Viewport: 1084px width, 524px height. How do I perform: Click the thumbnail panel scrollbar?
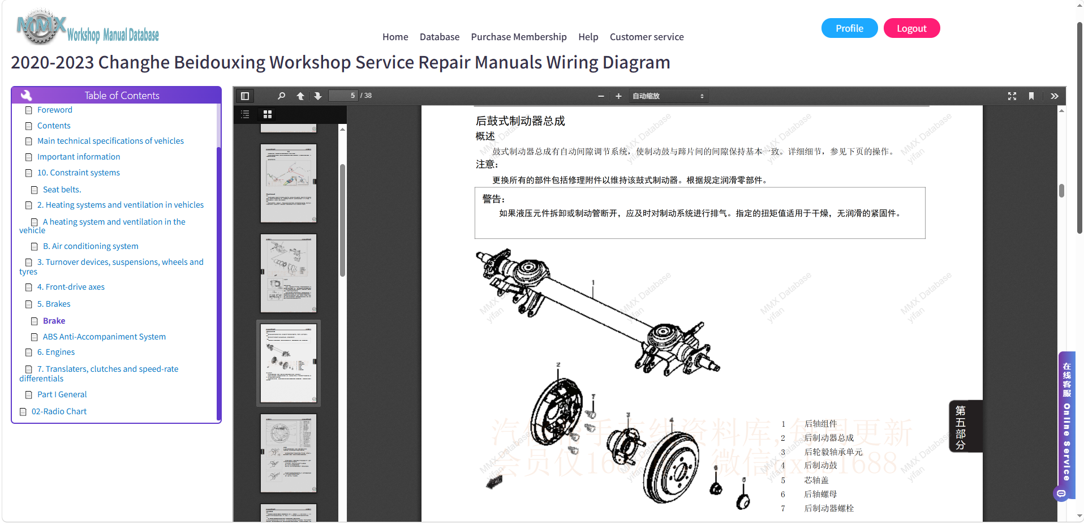[x=342, y=221]
